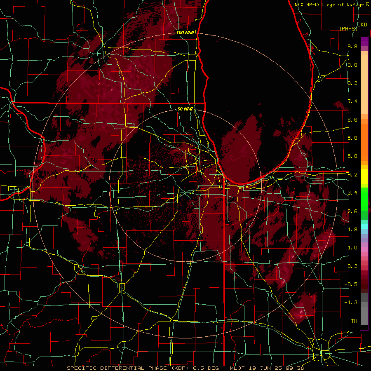This screenshot has width=371, height=371.
Task: Select the 6.6 value on the scale
Action: 352,120
